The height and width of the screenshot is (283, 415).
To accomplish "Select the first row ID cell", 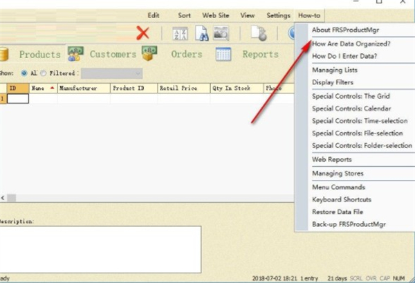I will pos(17,98).
